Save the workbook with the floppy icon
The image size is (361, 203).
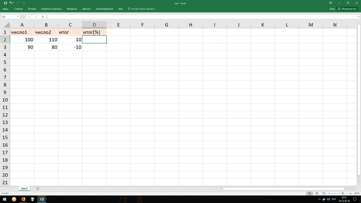coord(5,3)
